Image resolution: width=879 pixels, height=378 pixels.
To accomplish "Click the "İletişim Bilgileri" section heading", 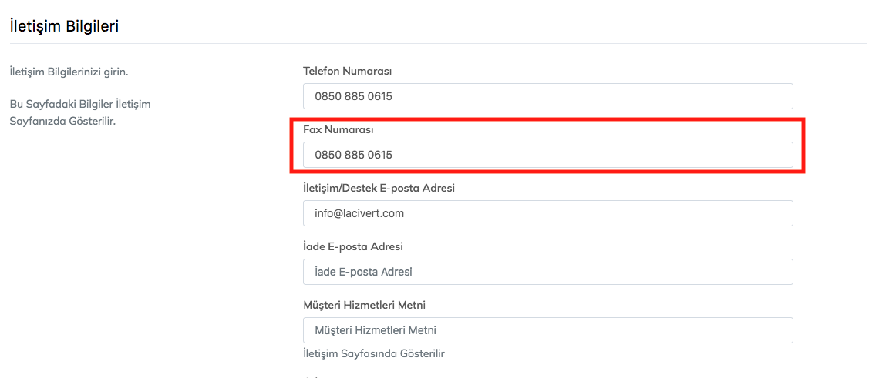I will point(63,26).
